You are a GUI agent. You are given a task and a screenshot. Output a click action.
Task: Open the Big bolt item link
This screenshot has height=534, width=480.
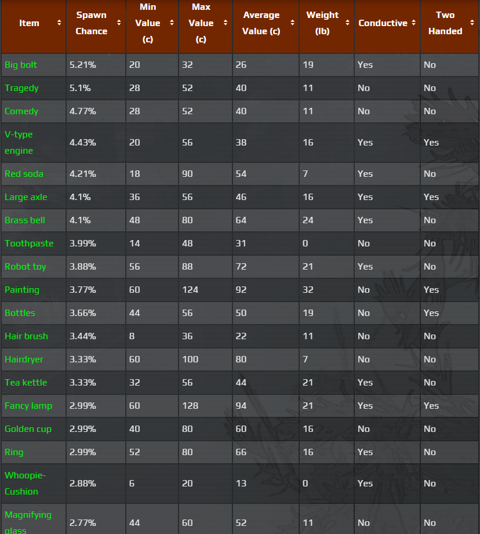21,65
